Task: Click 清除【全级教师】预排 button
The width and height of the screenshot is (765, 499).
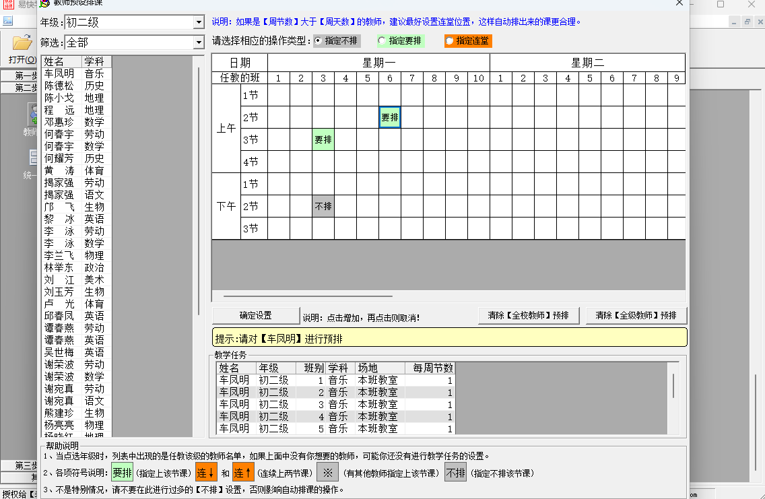Action: tap(636, 316)
